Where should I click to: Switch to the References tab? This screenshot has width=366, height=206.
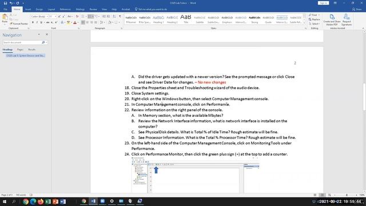[x=65, y=9]
